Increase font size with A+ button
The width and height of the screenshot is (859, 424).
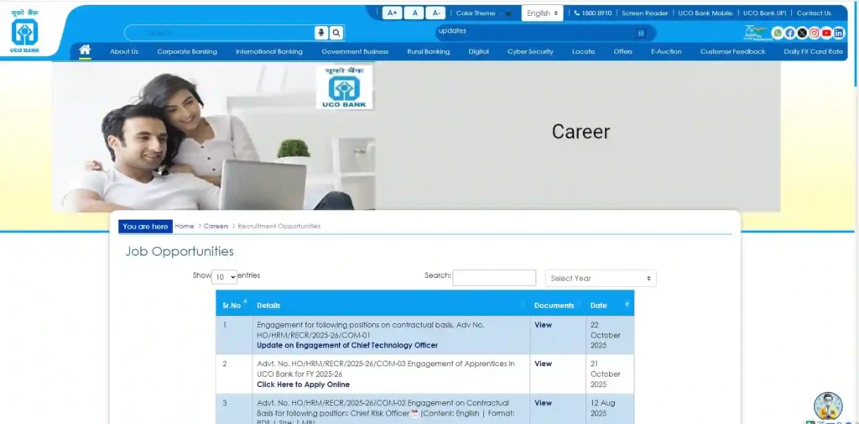coord(392,13)
